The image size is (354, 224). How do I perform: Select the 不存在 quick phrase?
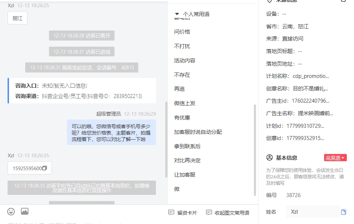(182, 75)
